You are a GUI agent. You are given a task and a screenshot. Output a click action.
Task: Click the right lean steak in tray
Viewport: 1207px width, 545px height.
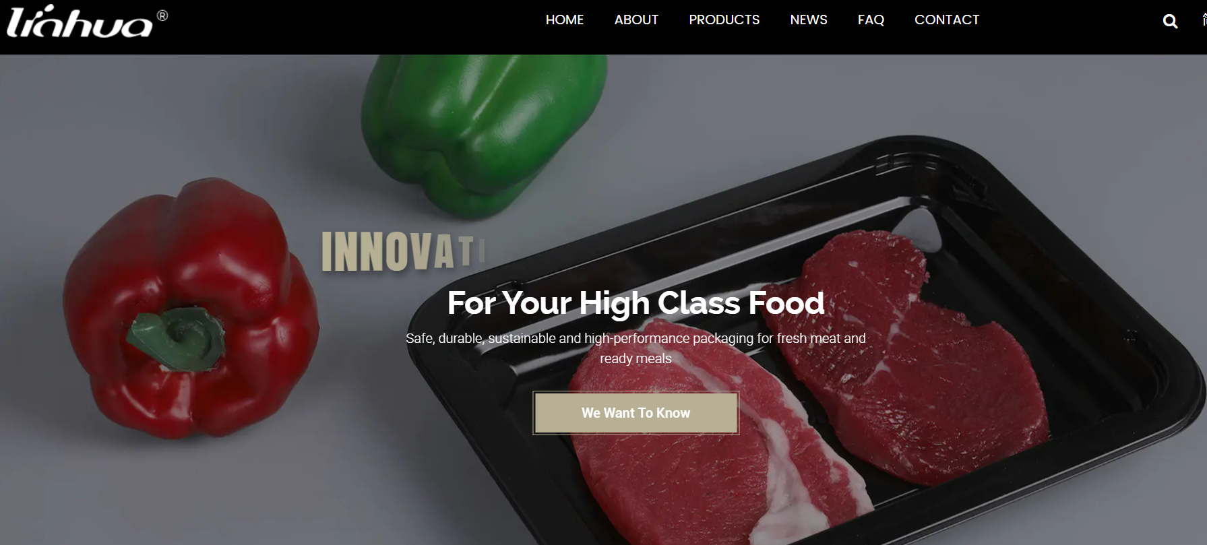(917, 357)
